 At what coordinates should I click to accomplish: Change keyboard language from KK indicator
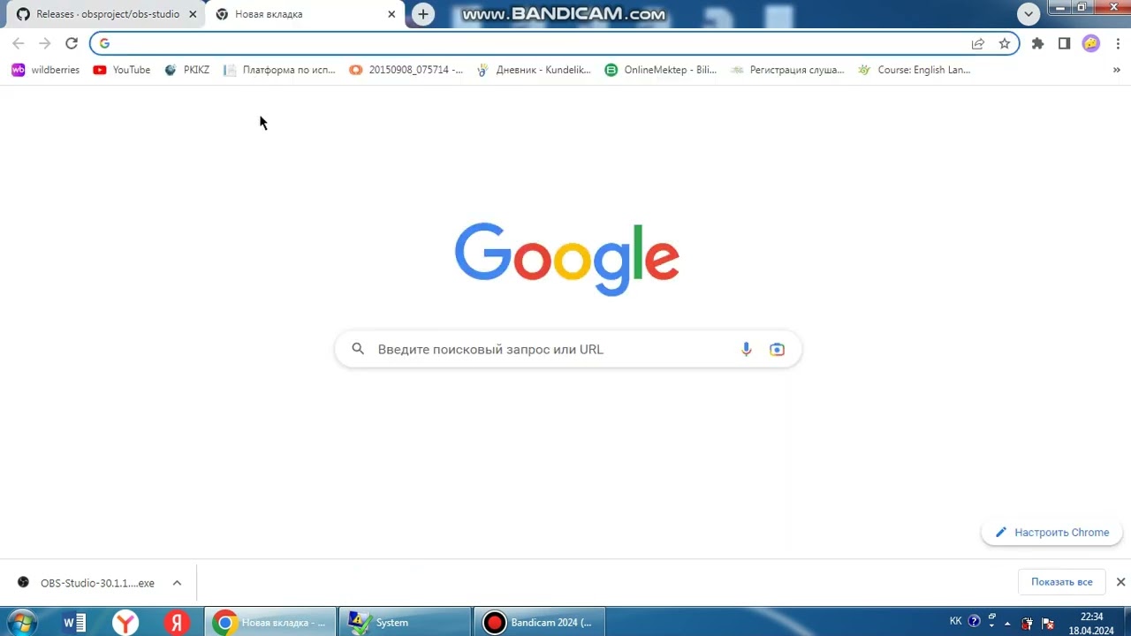955,621
